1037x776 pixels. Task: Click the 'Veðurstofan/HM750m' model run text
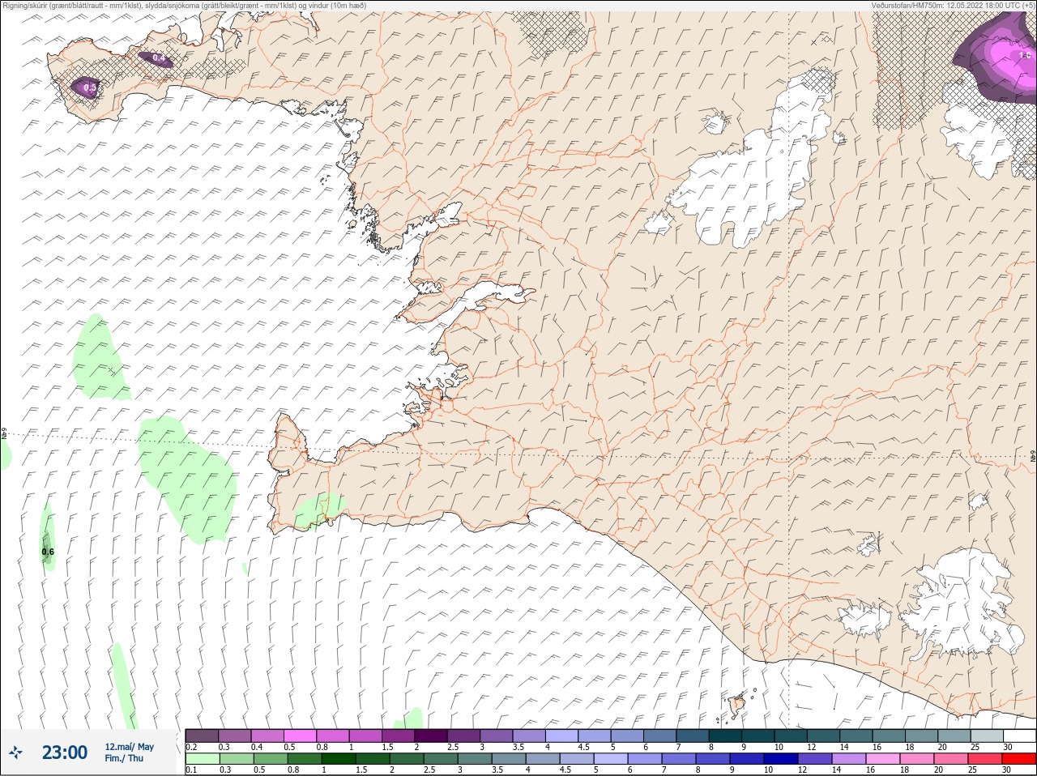953,5
